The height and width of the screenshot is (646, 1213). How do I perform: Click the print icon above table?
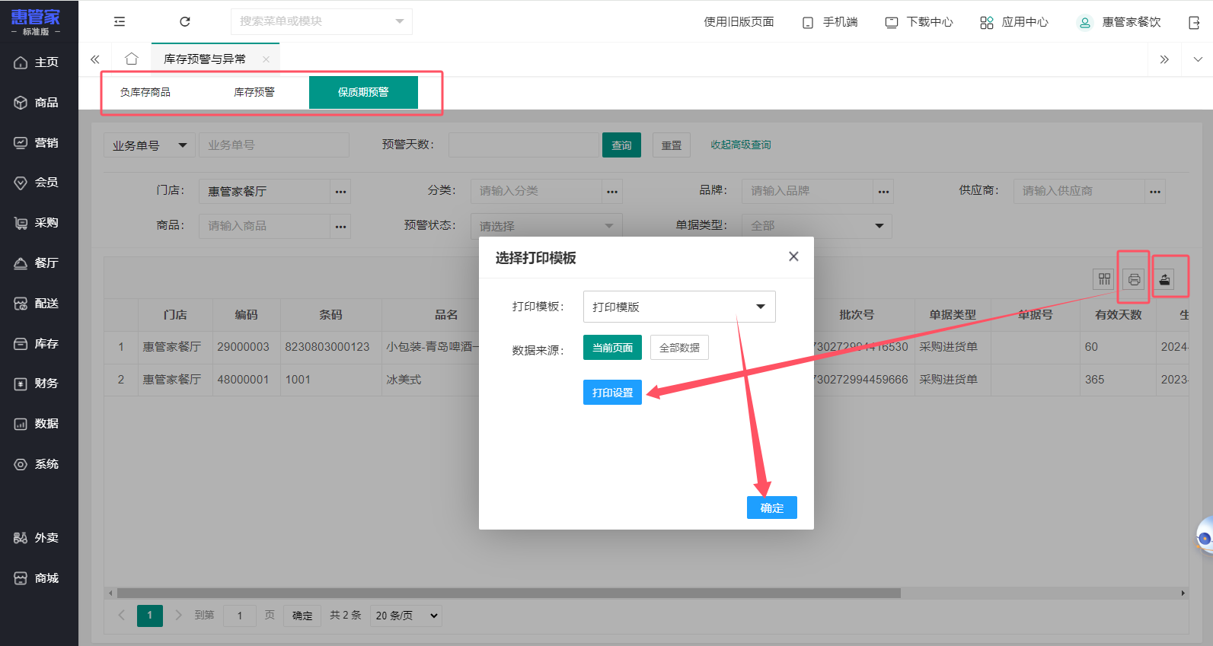tap(1134, 279)
